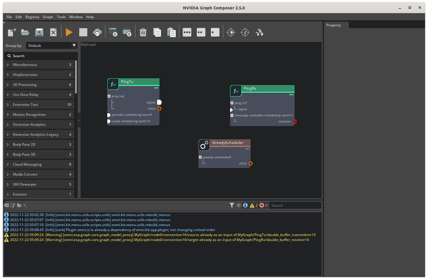The width and height of the screenshot is (428, 280).
Task: Click the console command prompt icon
Action: tap(25, 205)
